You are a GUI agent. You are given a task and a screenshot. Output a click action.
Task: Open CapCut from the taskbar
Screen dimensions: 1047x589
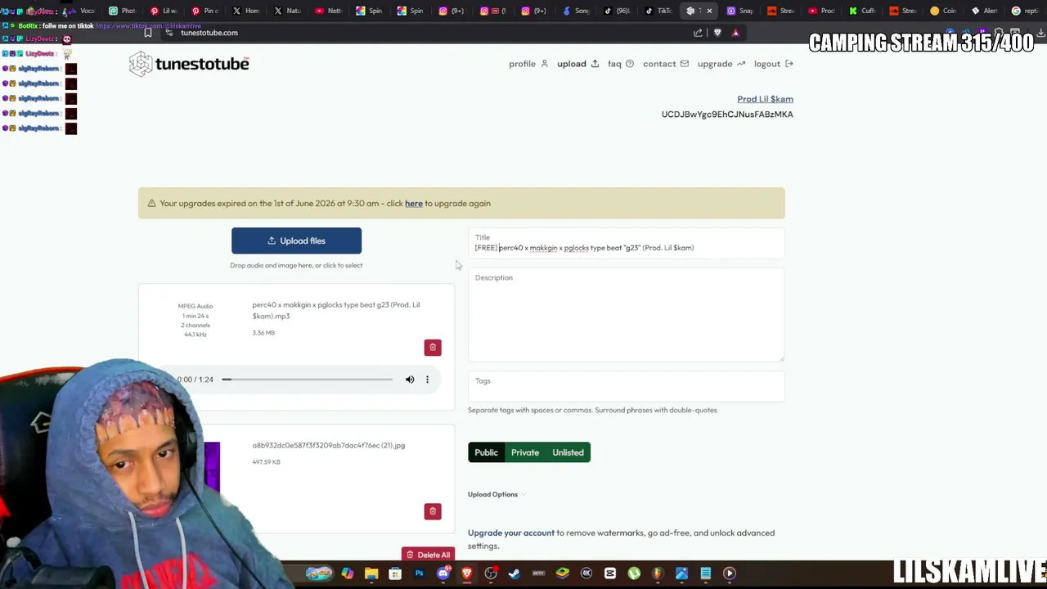point(610,573)
